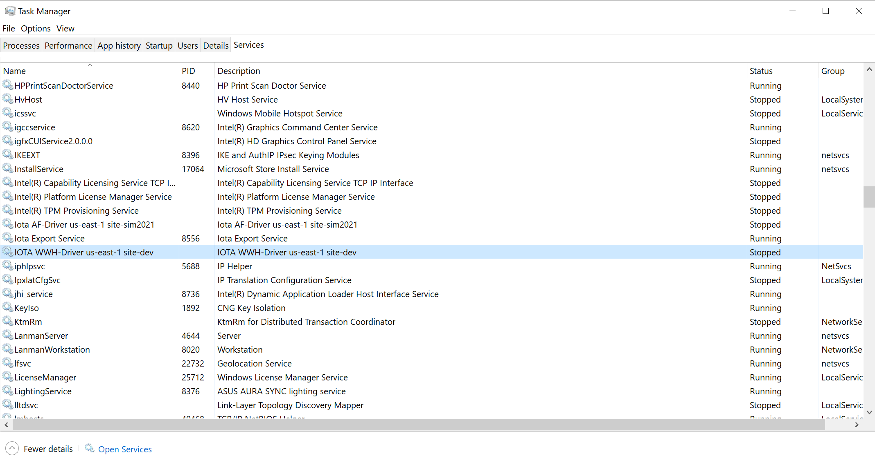Click icon of Iota AF-Driver us-east-1 site-sim2021
875x465 pixels.
click(x=8, y=224)
